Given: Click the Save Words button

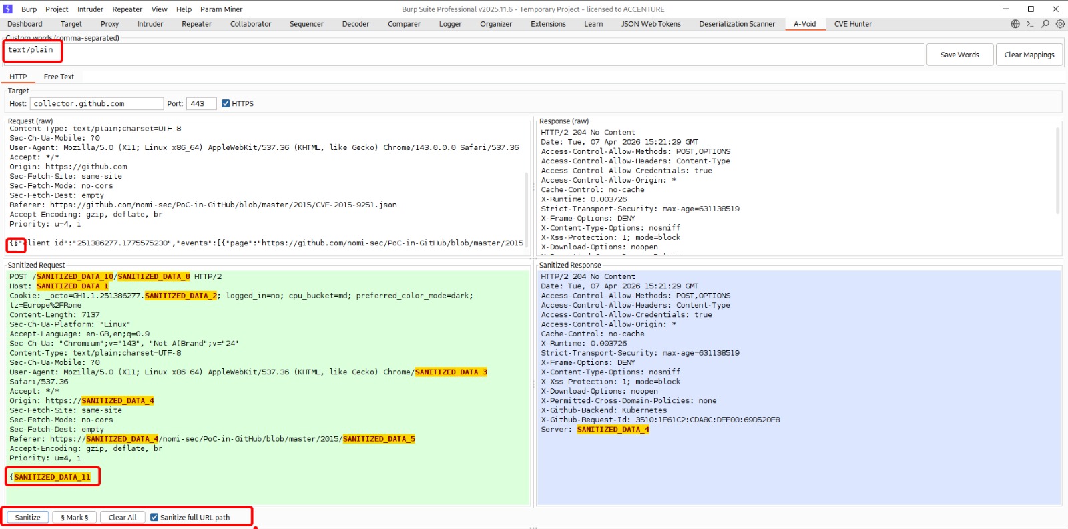Looking at the screenshot, I should pyautogui.click(x=959, y=55).
